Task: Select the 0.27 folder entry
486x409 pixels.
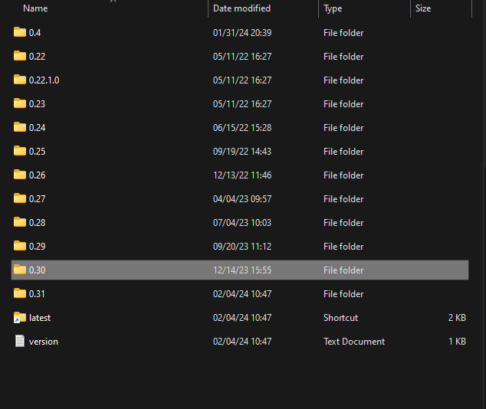Action: [x=240, y=199]
